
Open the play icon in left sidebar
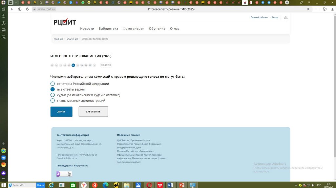tap(3, 23)
